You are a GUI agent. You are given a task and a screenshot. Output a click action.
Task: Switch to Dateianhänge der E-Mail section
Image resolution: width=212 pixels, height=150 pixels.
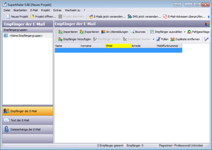28,129
